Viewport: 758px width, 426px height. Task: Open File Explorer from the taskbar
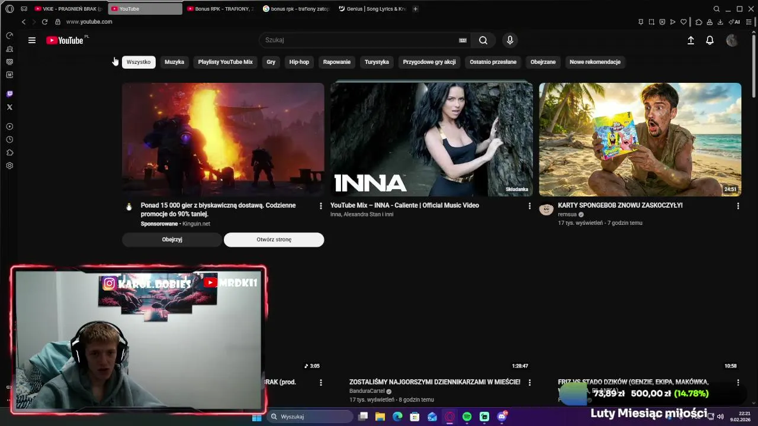(x=380, y=417)
